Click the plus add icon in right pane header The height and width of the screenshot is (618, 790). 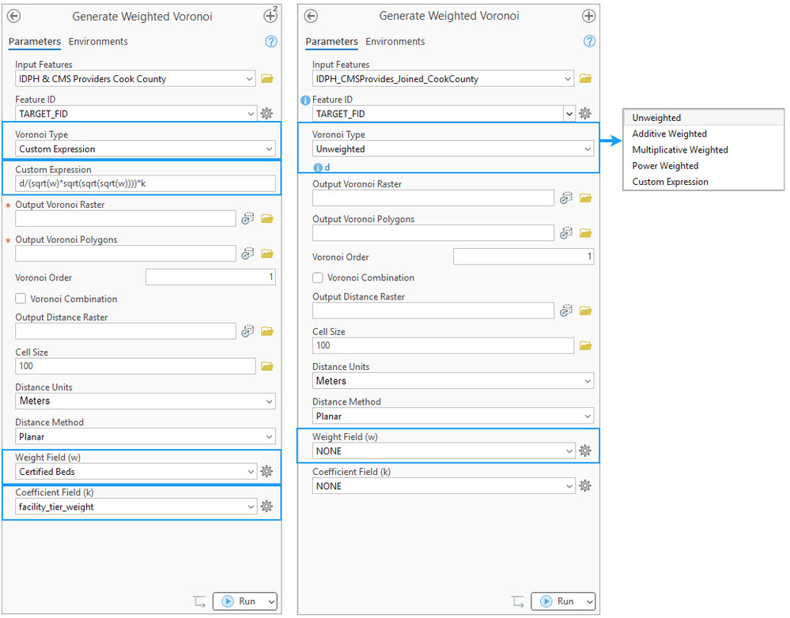[x=588, y=16]
